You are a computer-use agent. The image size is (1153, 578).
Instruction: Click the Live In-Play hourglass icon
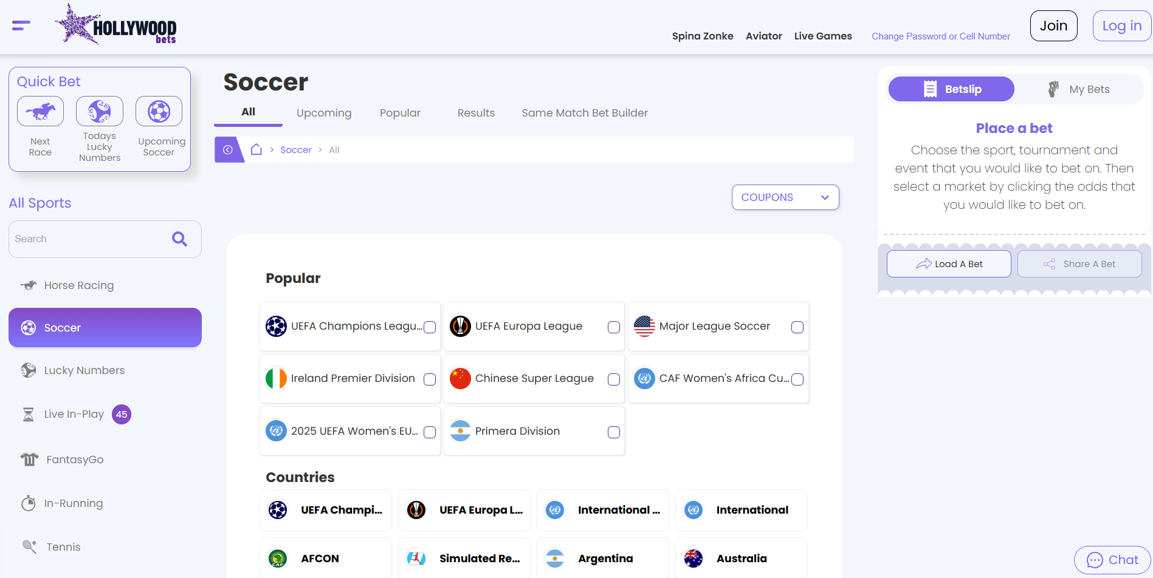point(29,414)
